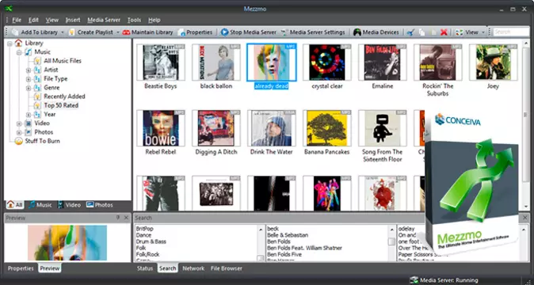
Task: Click the red delete X toolbar icon
Action: point(444,32)
